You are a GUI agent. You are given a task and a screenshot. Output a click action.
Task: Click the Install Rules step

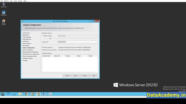[x=26, y=41]
